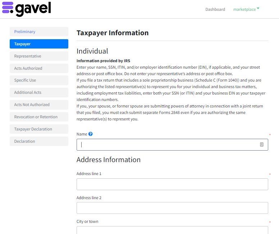
Task: Focus the Name input field
Action: pyautogui.click(x=172, y=144)
